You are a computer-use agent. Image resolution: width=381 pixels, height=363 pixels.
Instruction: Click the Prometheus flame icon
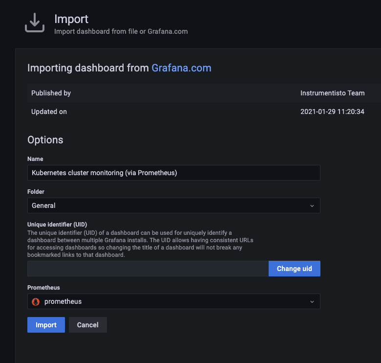36,302
